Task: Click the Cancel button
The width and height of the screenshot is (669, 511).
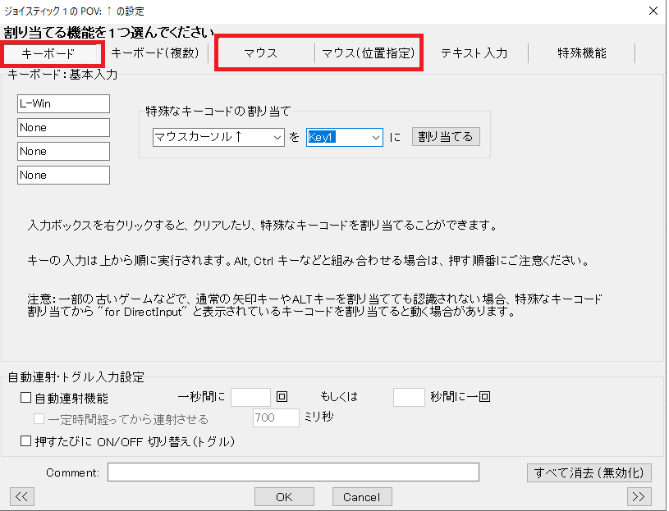Action: [362, 496]
